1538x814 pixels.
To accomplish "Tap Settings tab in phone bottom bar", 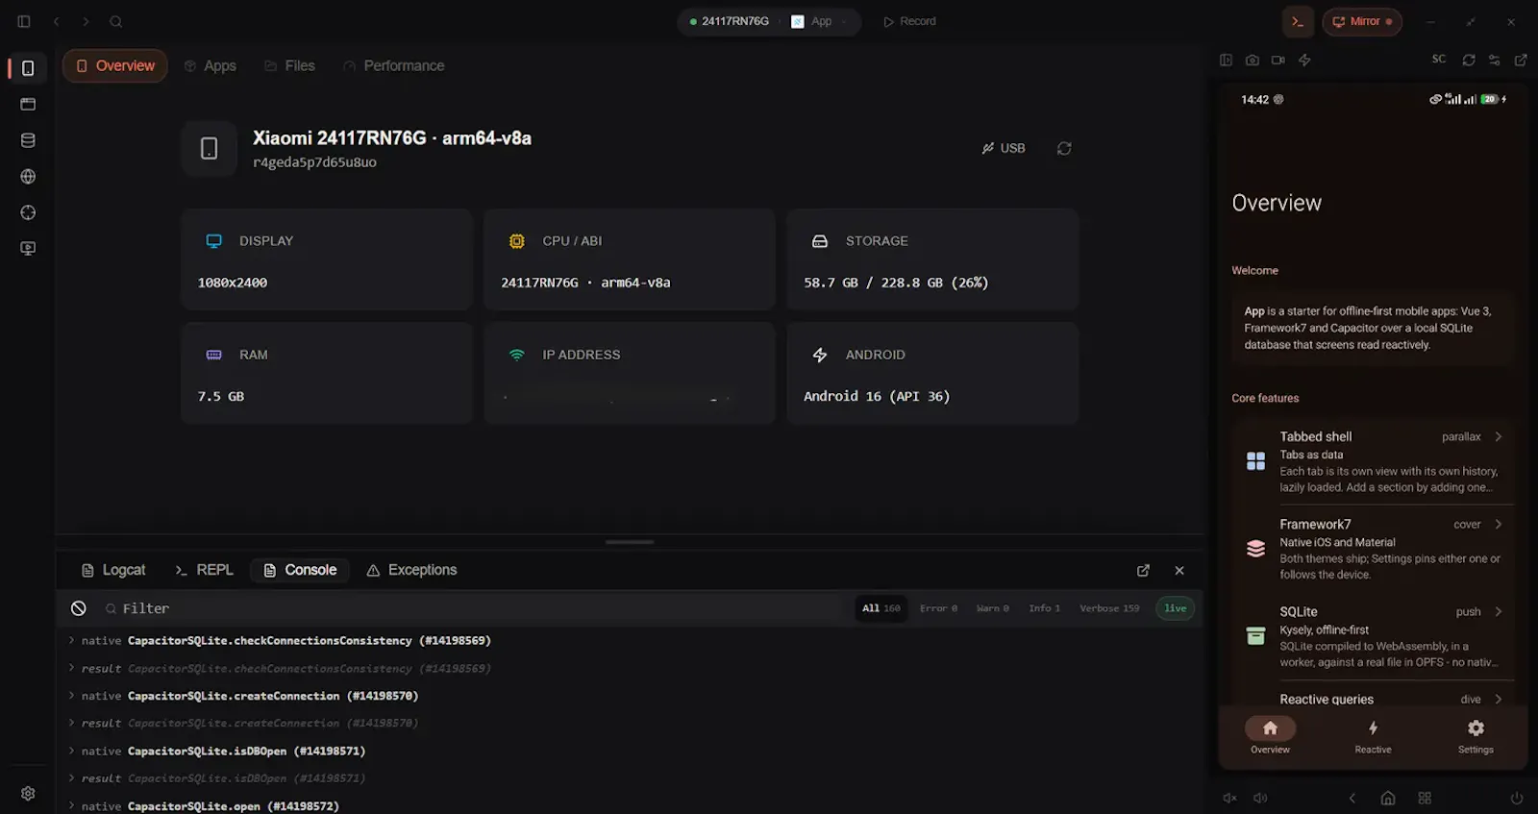I will [x=1476, y=736].
